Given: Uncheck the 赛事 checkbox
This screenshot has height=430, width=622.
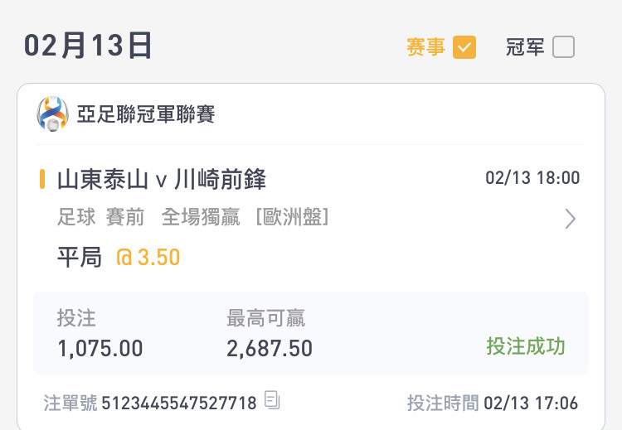Looking at the screenshot, I should tap(464, 47).
